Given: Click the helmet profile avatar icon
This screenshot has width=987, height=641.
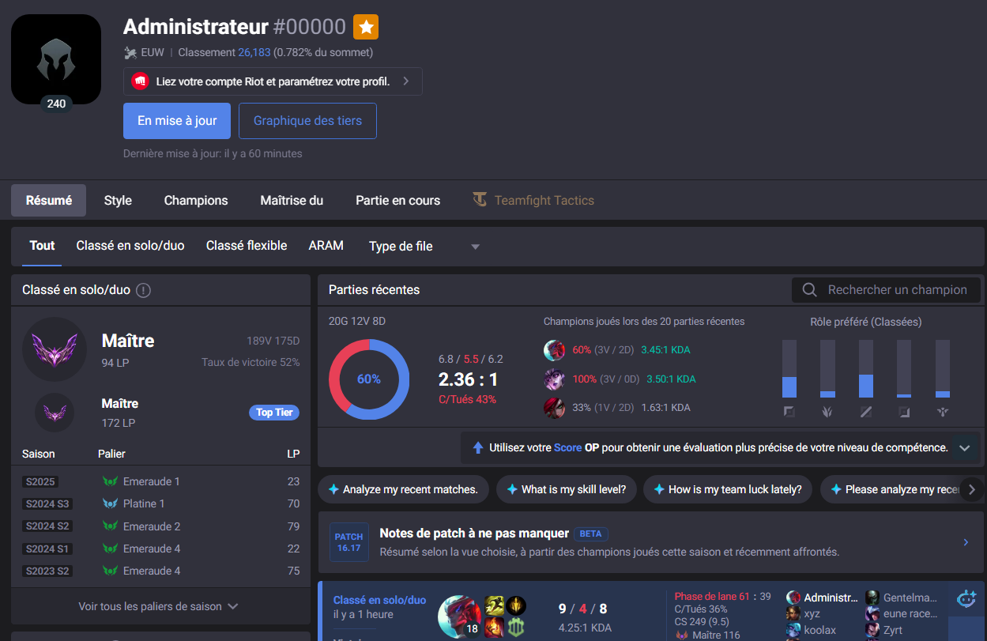Looking at the screenshot, I should [56, 59].
